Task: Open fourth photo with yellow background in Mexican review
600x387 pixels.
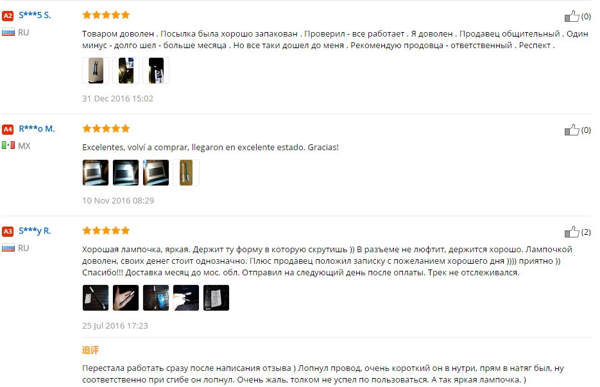Action: tap(186, 173)
